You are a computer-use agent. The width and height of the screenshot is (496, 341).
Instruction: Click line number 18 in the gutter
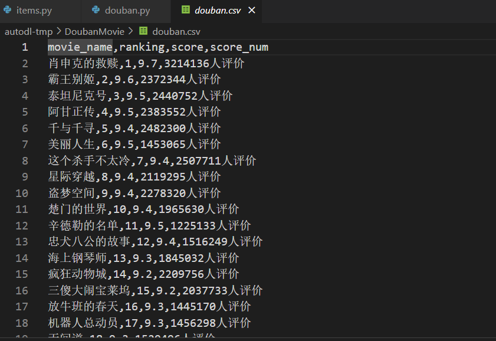pyautogui.click(x=22, y=323)
